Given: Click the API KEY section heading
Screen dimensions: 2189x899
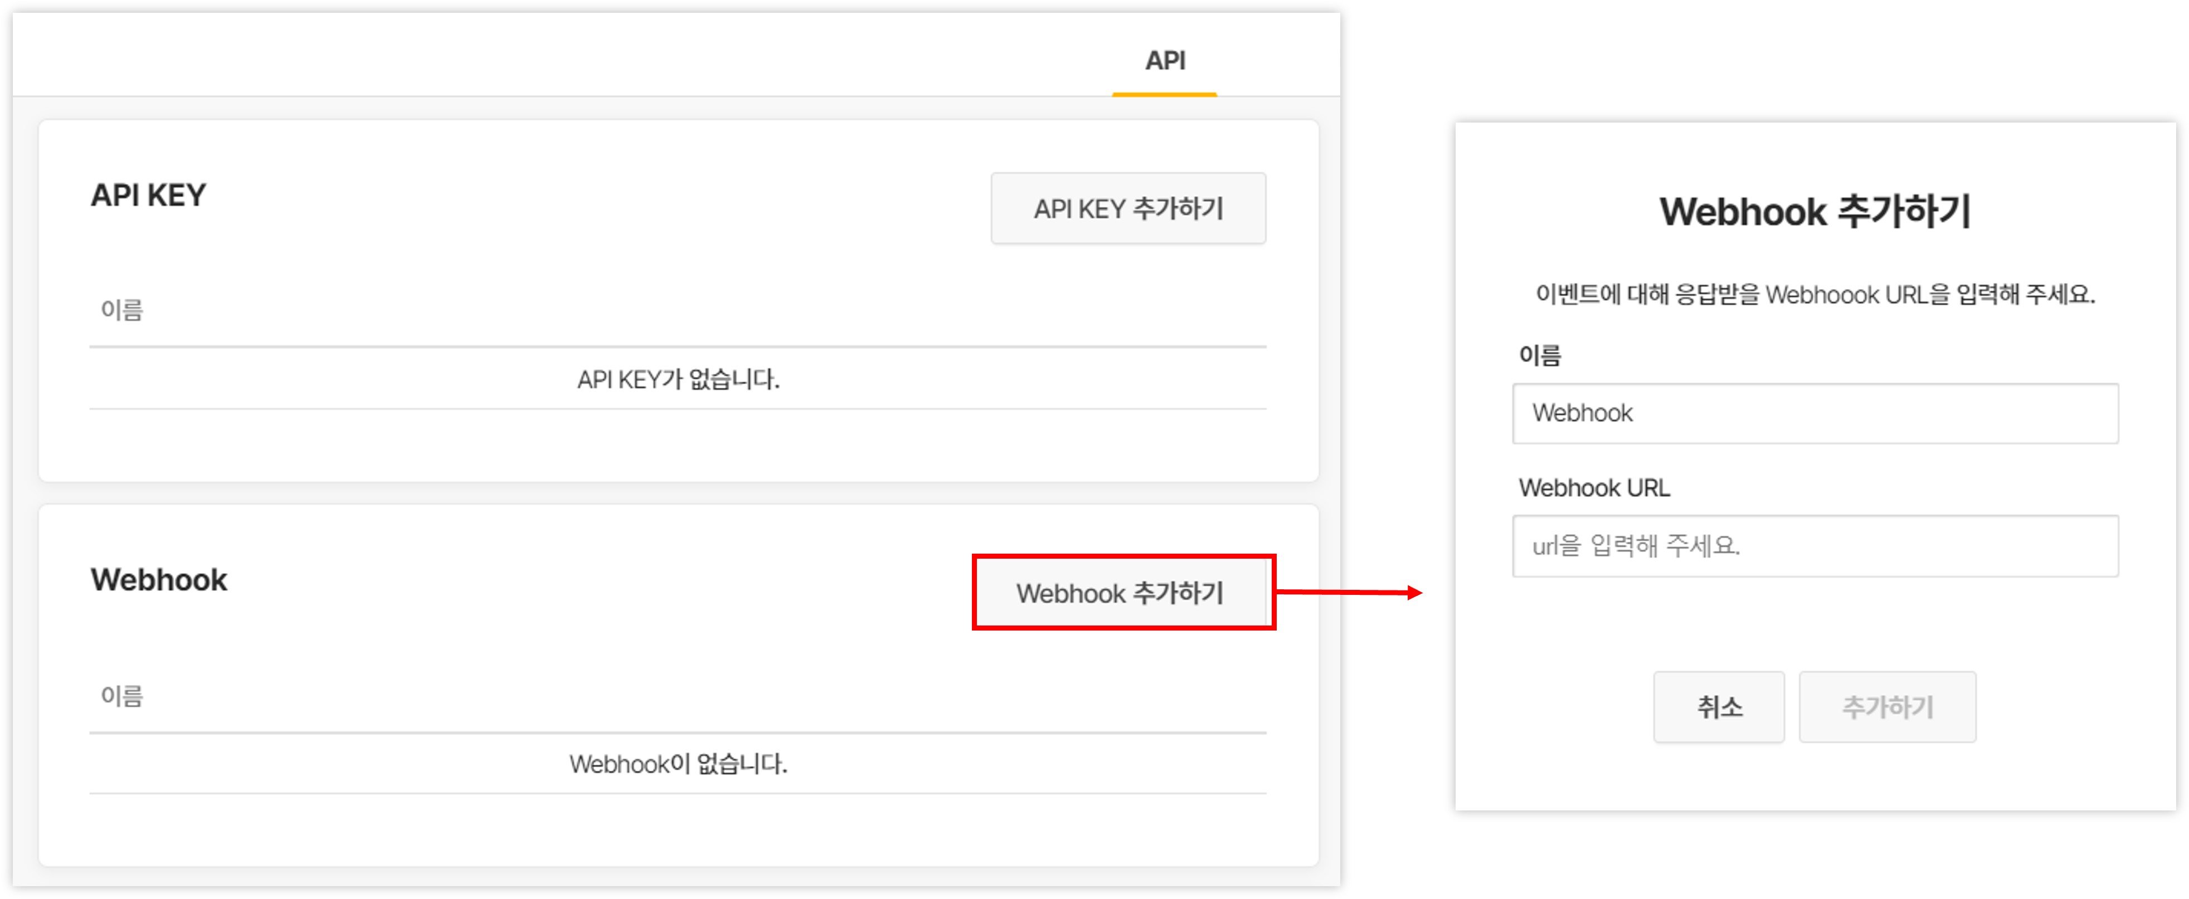Looking at the screenshot, I should point(149,196).
